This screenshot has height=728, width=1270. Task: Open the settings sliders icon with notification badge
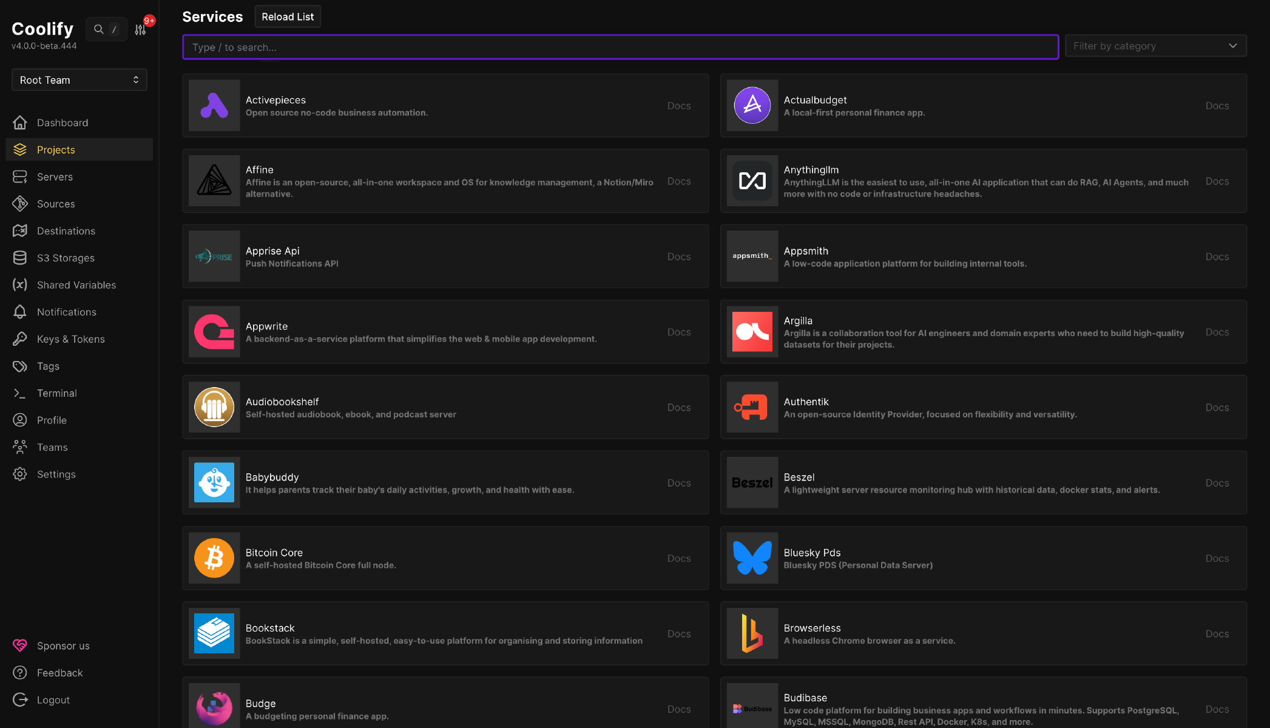[x=141, y=29]
